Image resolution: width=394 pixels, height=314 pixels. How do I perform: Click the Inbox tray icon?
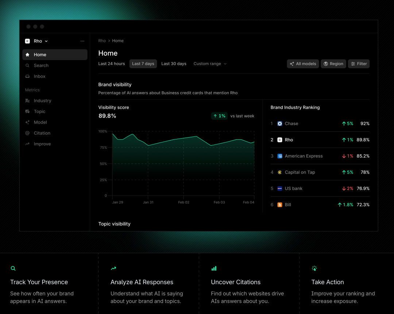click(27, 76)
